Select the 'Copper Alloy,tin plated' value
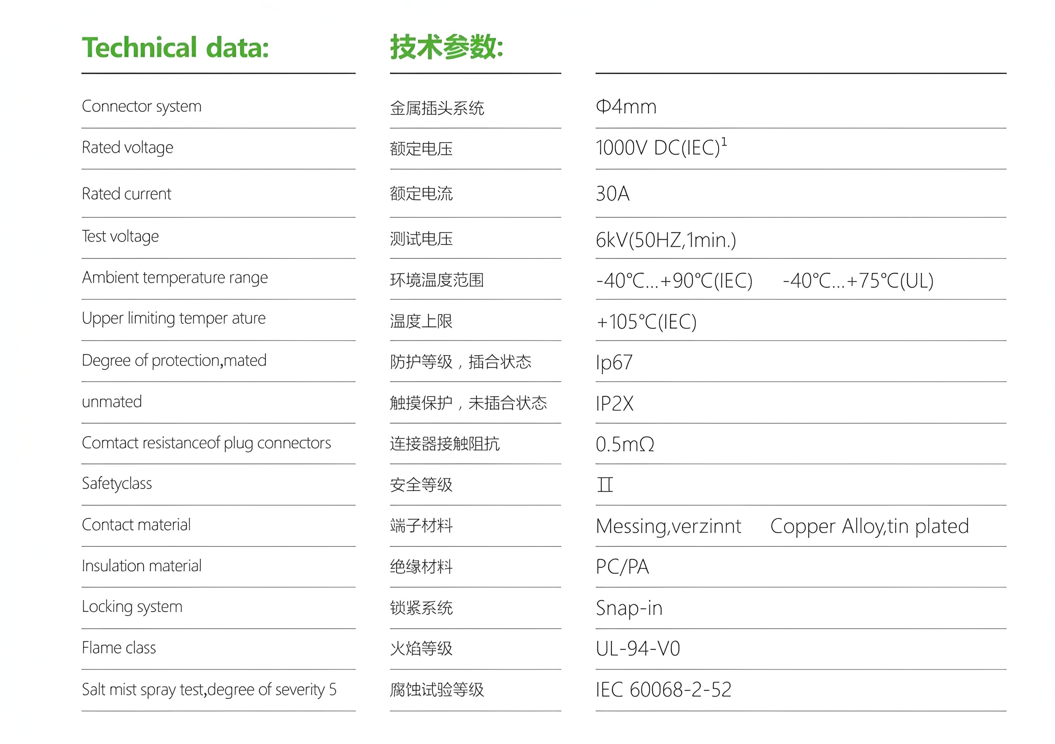 pos(870,527)
